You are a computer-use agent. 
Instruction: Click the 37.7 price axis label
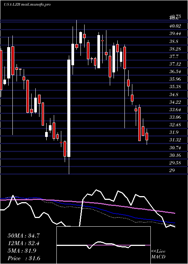tap(174, 57)
